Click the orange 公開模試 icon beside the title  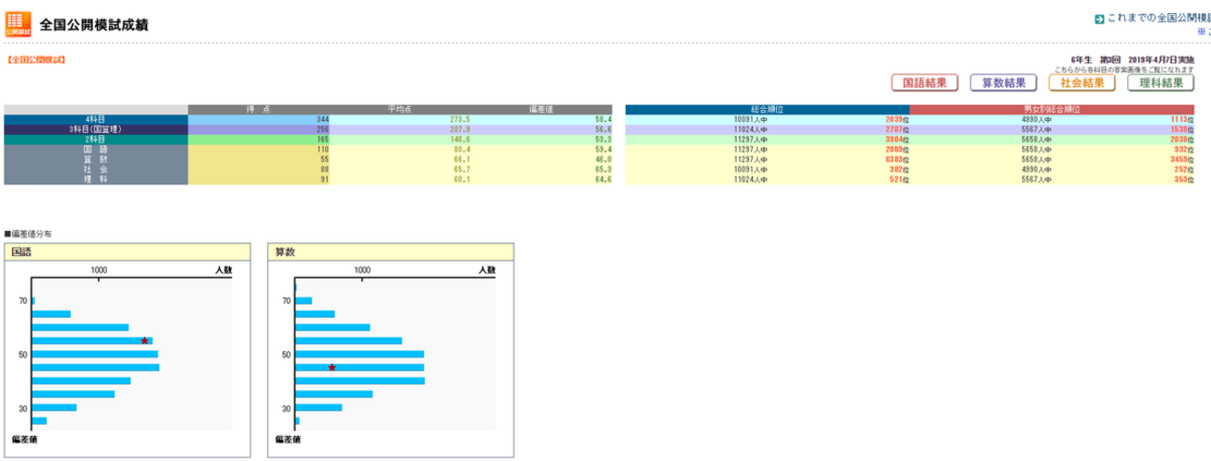pos(18,23)
